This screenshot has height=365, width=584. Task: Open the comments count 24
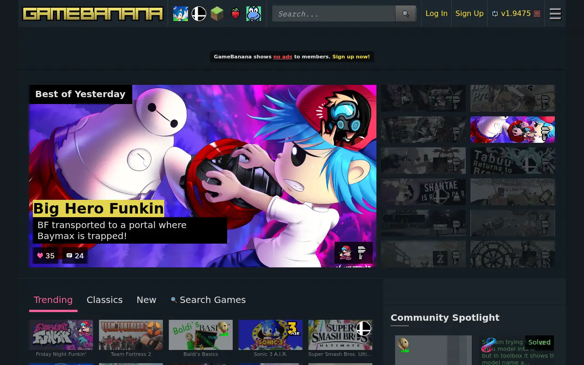click(75, 255)
